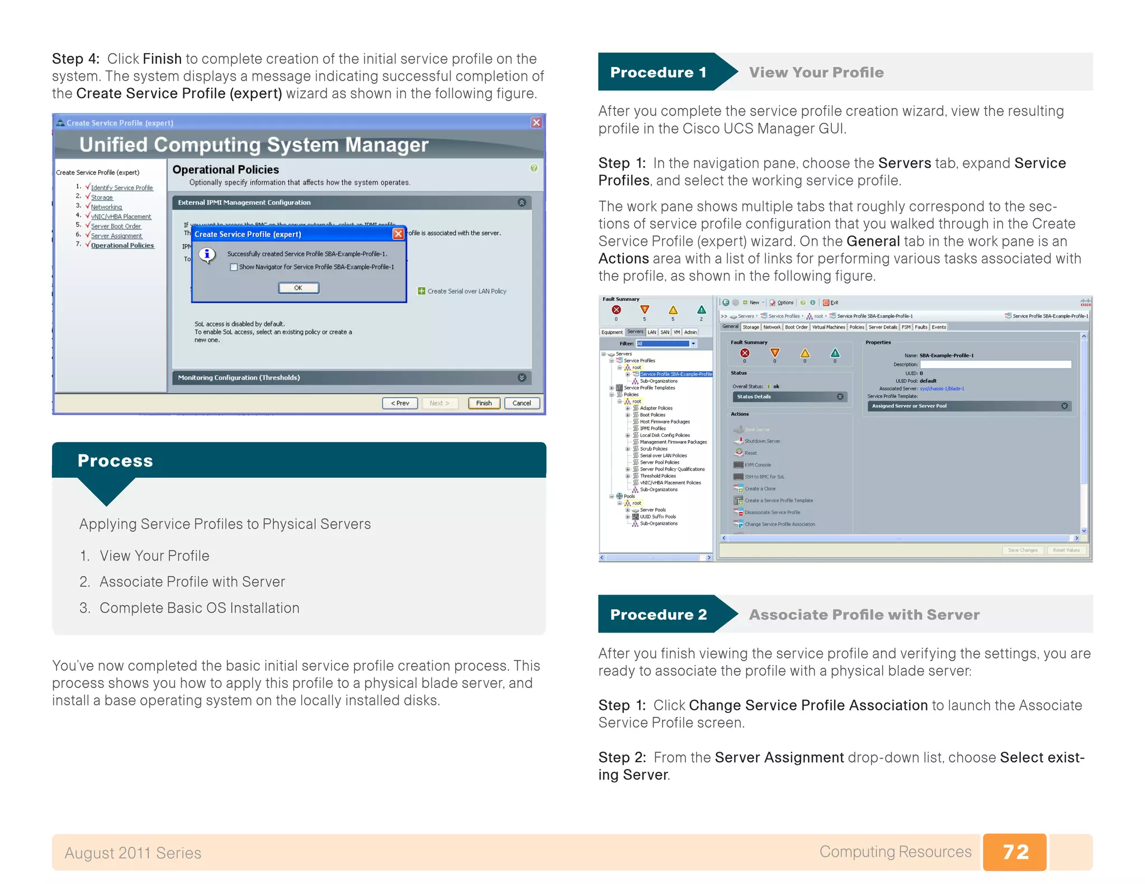Click the green info toolbar icon
This screenshot has height=884, width=1145.
813,302
